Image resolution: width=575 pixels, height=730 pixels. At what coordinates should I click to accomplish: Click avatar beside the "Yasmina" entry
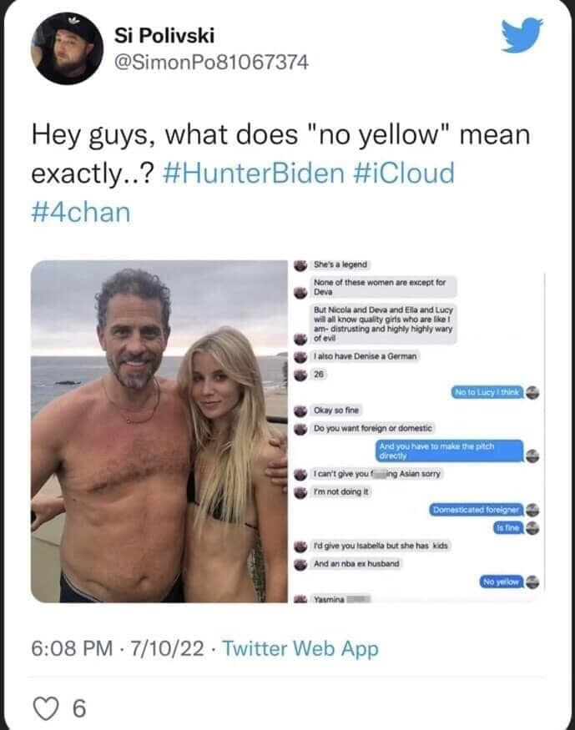point(300,599)
